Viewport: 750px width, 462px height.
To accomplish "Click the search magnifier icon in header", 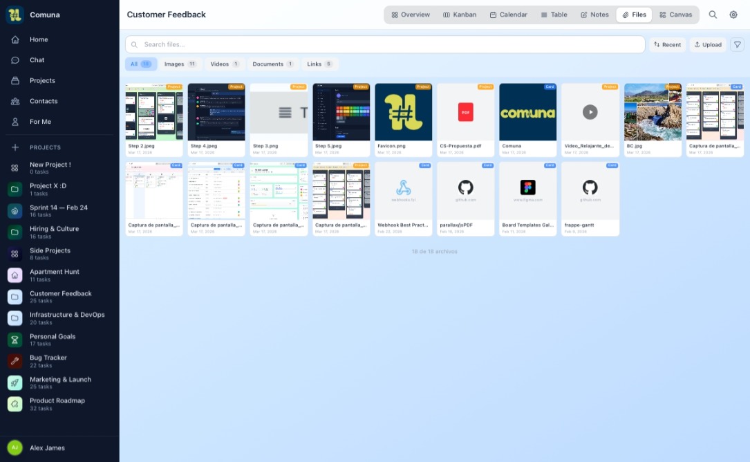I will (713, 15).
